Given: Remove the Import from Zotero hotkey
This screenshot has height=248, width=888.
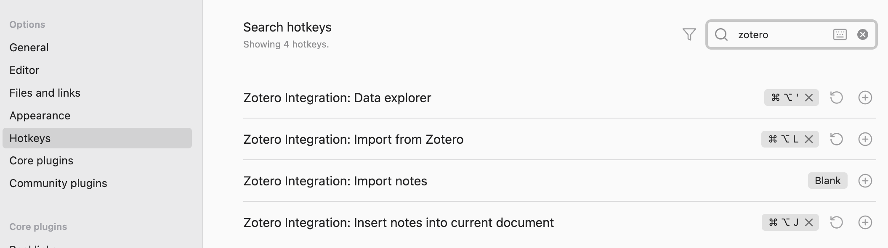Looking at the screenshot, I should pyautogui.click(x=809, y=139).
